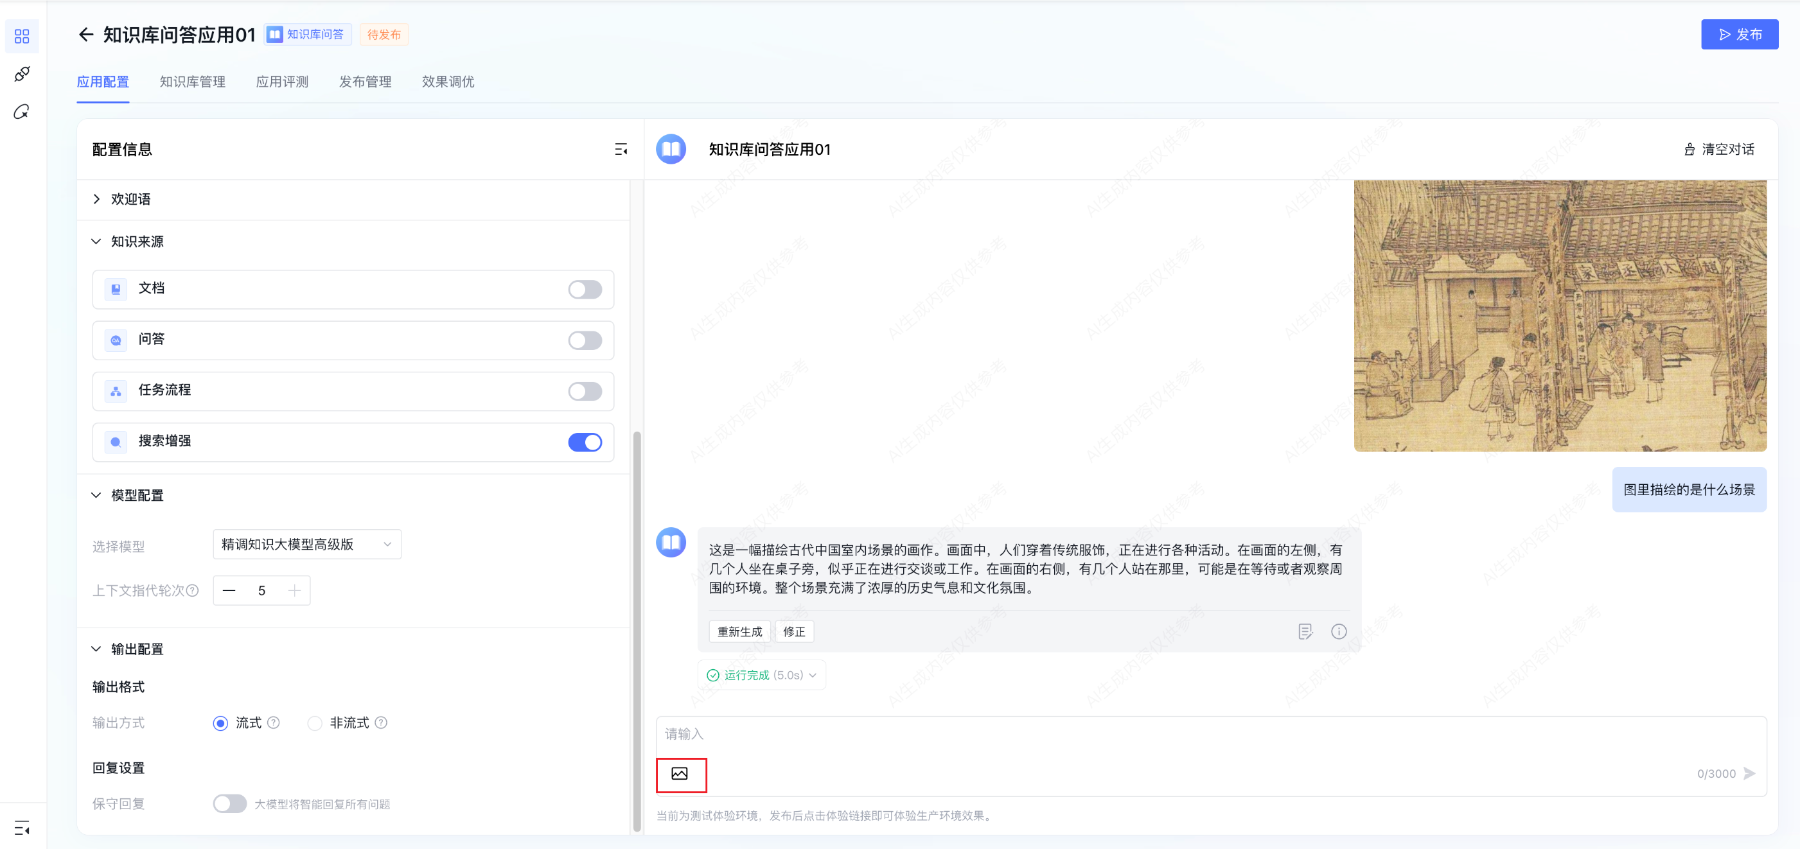
Task: Open the plugin connector icon in left sidebar
Action: coord(22,74)
